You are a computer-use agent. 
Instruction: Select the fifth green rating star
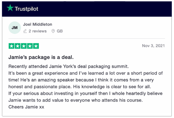pyautogui.click(x=36, y=46)
